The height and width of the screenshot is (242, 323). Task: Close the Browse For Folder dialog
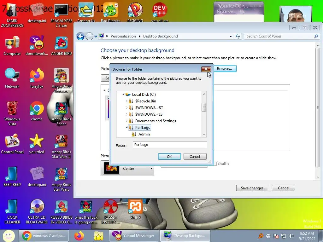point(206,69)
